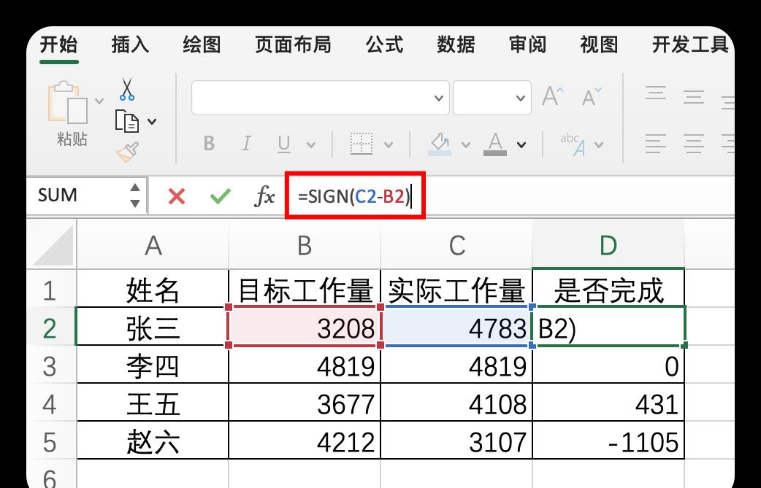
Task: Open the 数据 tab
Action: [456, 44]
